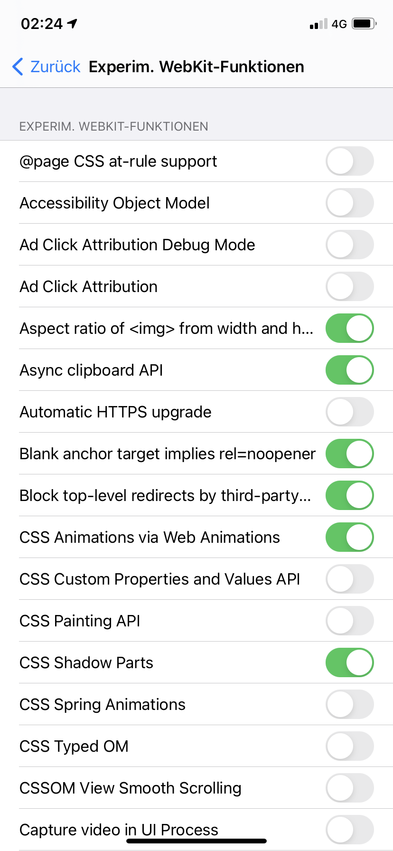Turn on Accessibility Object Model switch

349,203
